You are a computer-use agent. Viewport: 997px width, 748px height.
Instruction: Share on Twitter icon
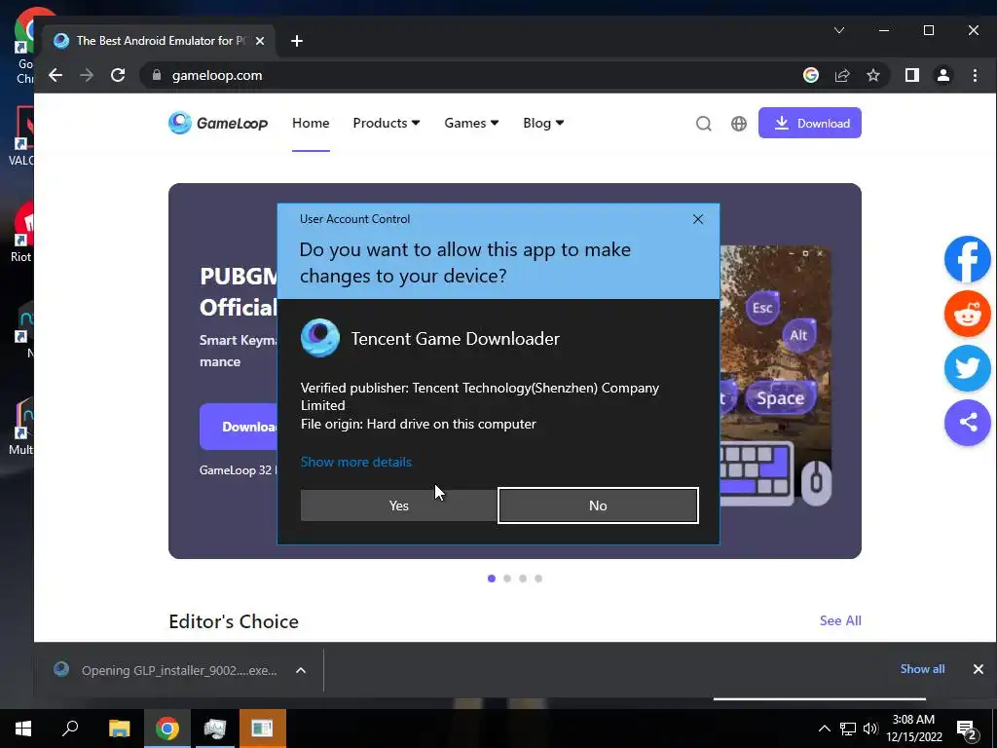point(968,367)
